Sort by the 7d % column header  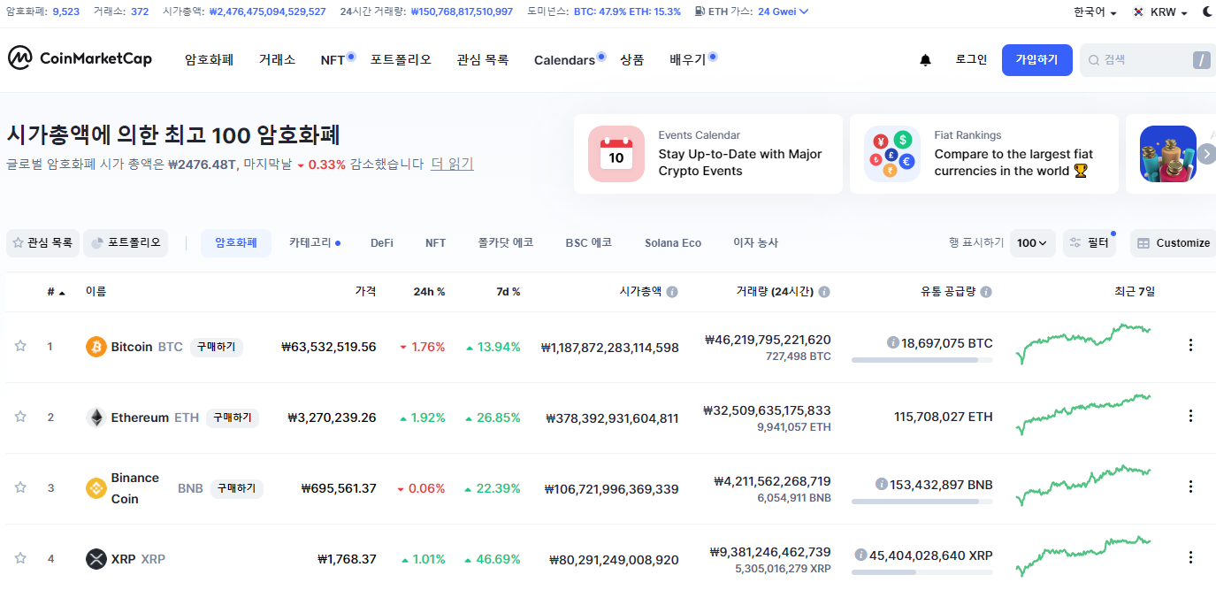click(508, 291)
